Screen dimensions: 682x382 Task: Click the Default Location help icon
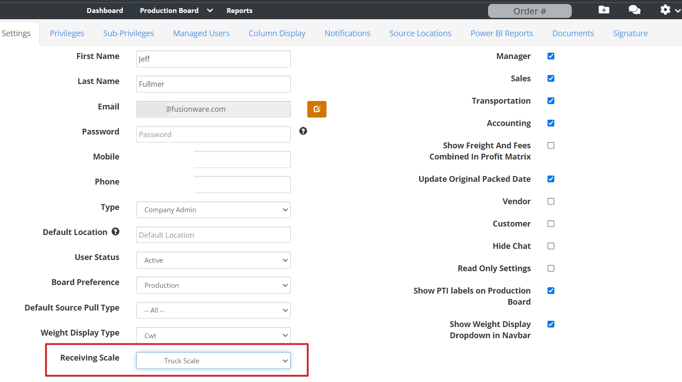[116, 231]
